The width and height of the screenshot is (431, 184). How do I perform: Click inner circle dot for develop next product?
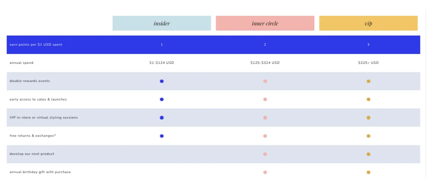point(265,154)
